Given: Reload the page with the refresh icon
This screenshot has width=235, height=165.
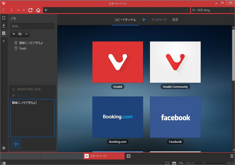Looking at the screenshot, I should [30, 10].
